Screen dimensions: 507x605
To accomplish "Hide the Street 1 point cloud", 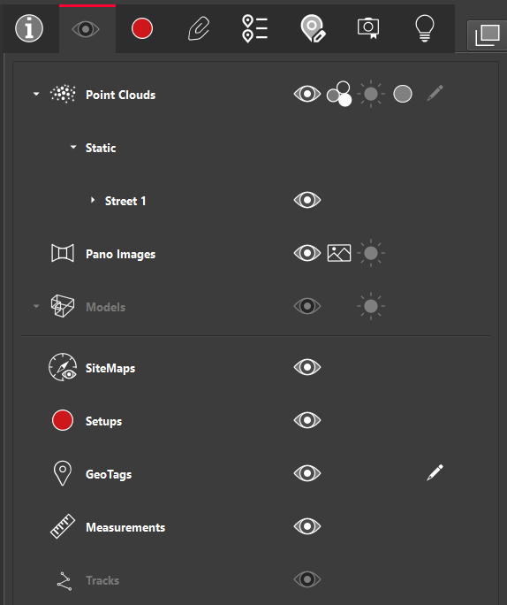I will coord(307,200).
